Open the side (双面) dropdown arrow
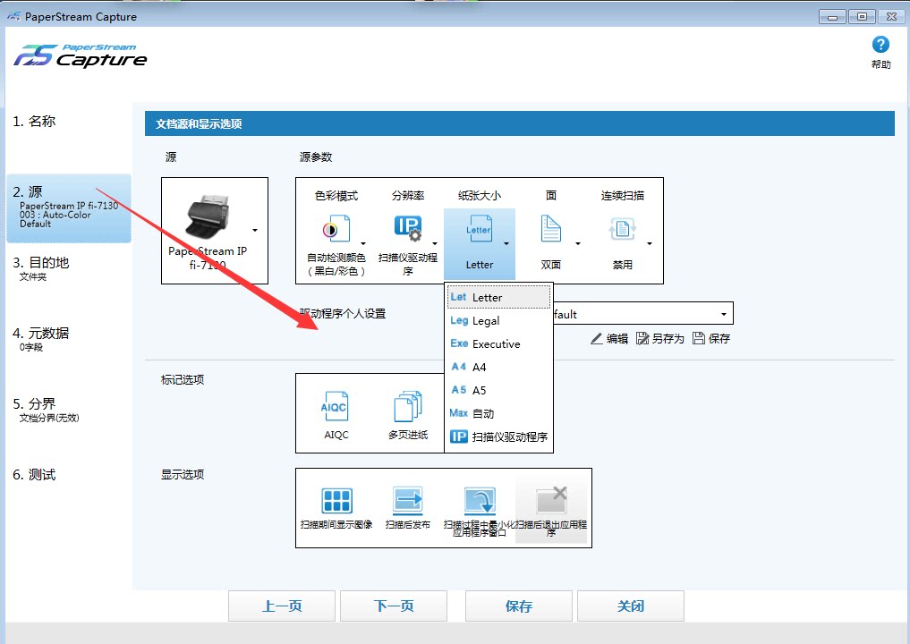 [578, 243]
